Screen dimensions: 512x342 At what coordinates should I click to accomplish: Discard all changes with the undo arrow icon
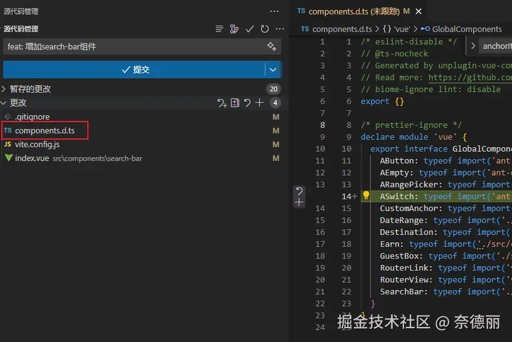tap(247, 103)
